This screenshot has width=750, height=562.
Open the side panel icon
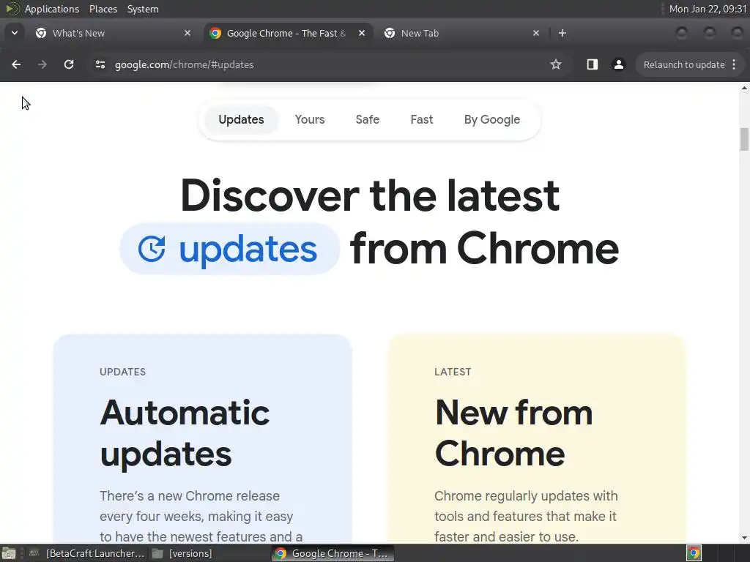point(592,64)
